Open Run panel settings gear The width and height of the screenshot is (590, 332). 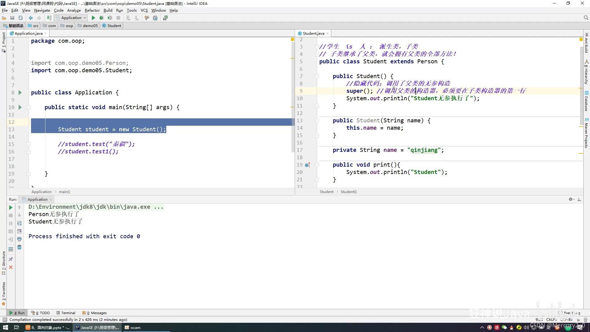571,199
